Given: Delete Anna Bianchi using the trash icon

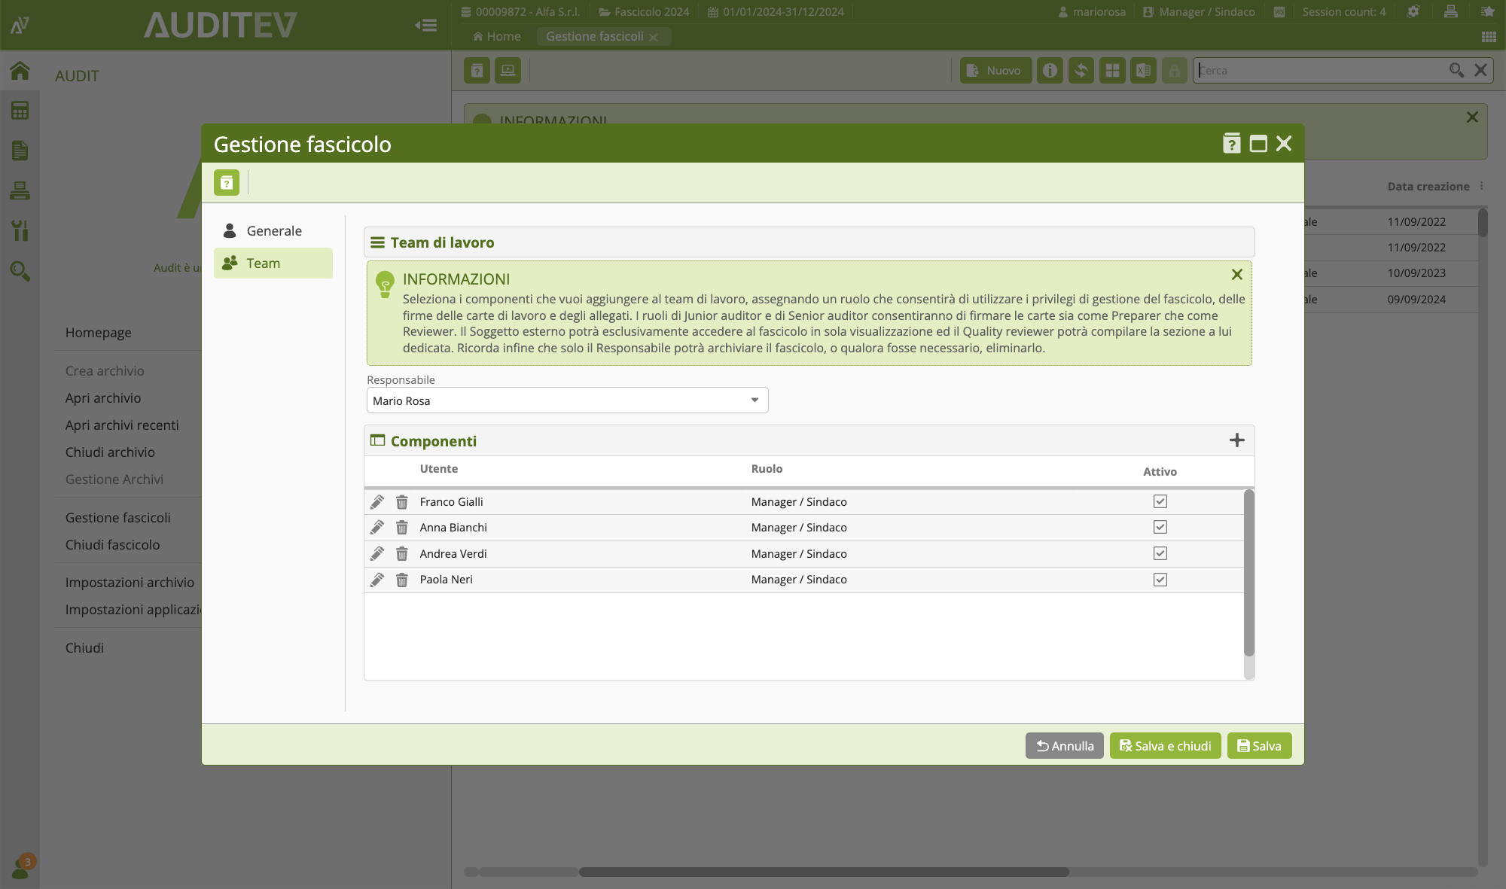Looking at the screenshot, I should 402,528.
